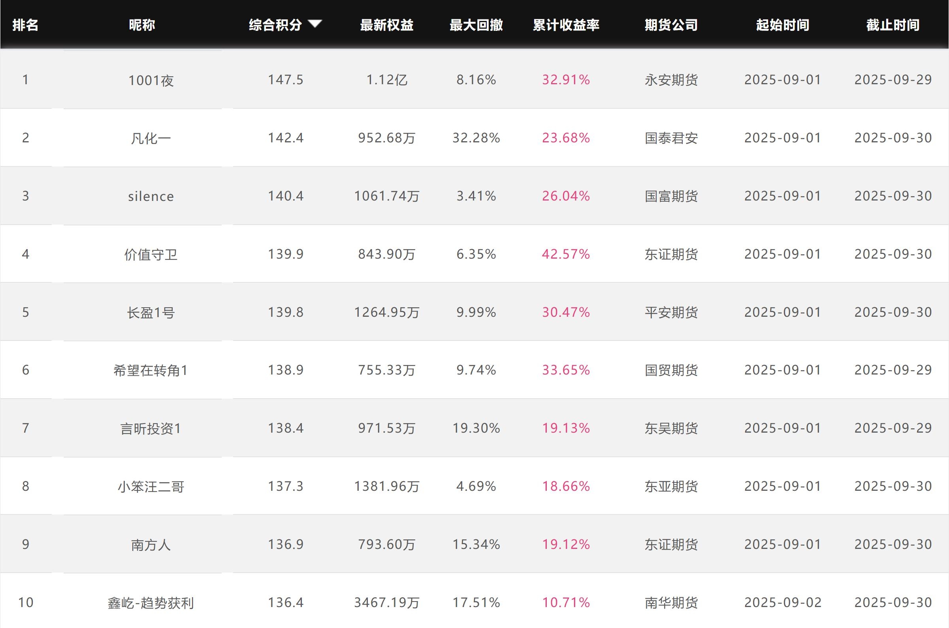The image size is (949, 628).
Task: Sort by 最大回撤 column header
Action: point(476,25)
